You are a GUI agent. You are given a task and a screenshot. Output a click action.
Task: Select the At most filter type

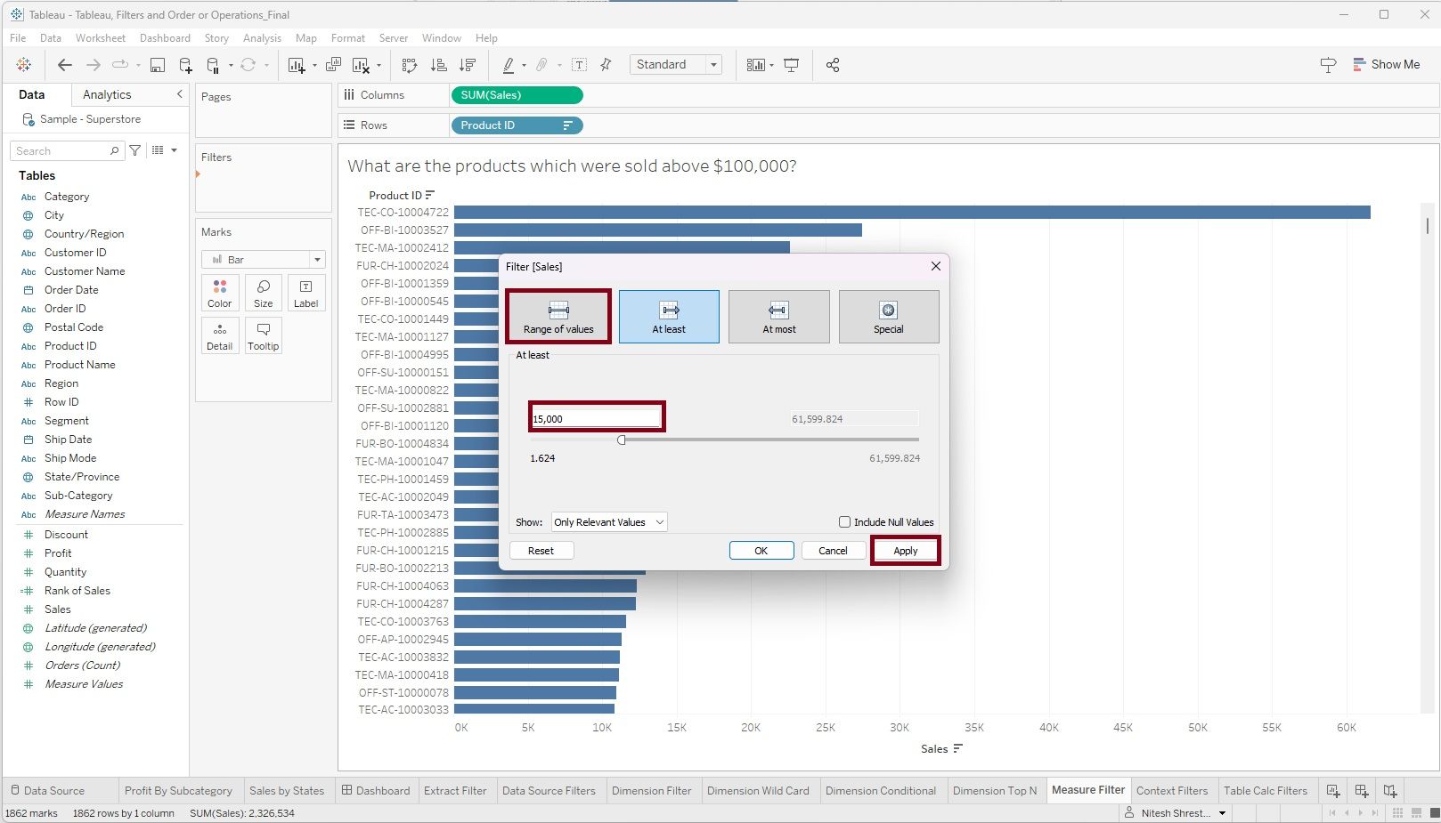778,317
